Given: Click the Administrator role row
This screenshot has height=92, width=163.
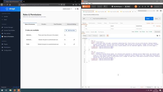Looking at the screenshot, I should [51, 35].
